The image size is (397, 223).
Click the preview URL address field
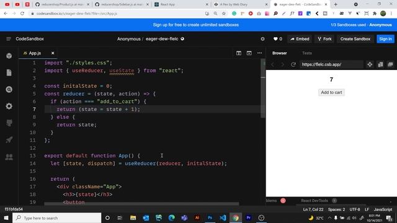(x=331, y=64)
